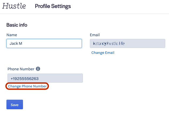Click the Profile Settings page title
The width and height of the screenshot is (169, 113).
[x=53, y=6]
